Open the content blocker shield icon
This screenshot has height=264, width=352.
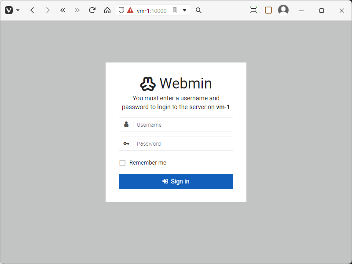[x=121, y=10]
